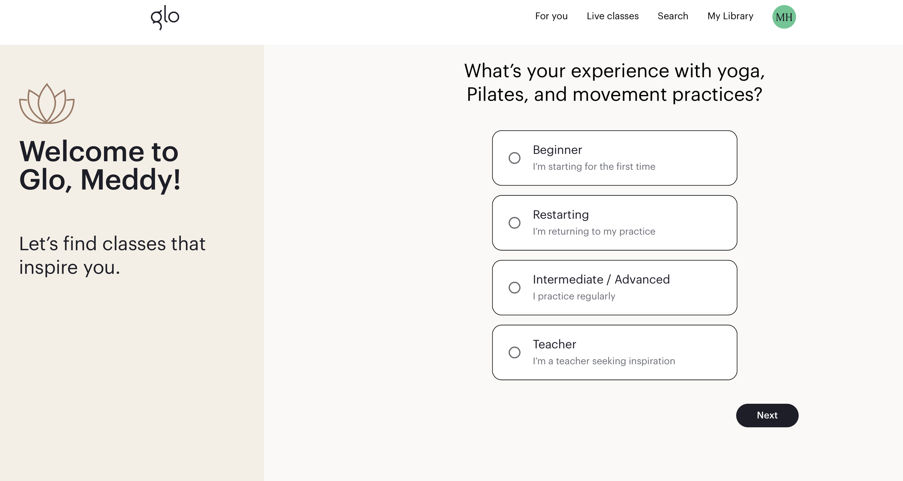Click "I'm a teacher seeking inspiration" text

604,361
